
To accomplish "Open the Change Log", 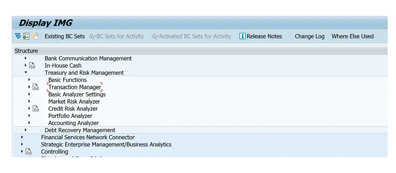I will [x=309, y=36].
